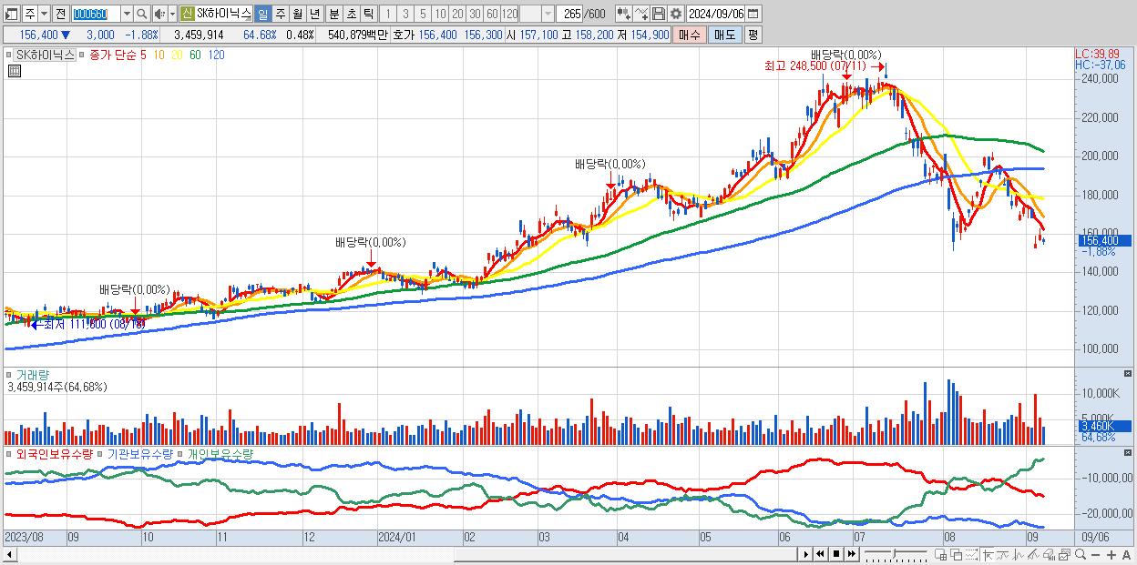This screenshot has height=565, width=1137.
Task: Select the 주 weekly period toggle
Action: [280, 14]
